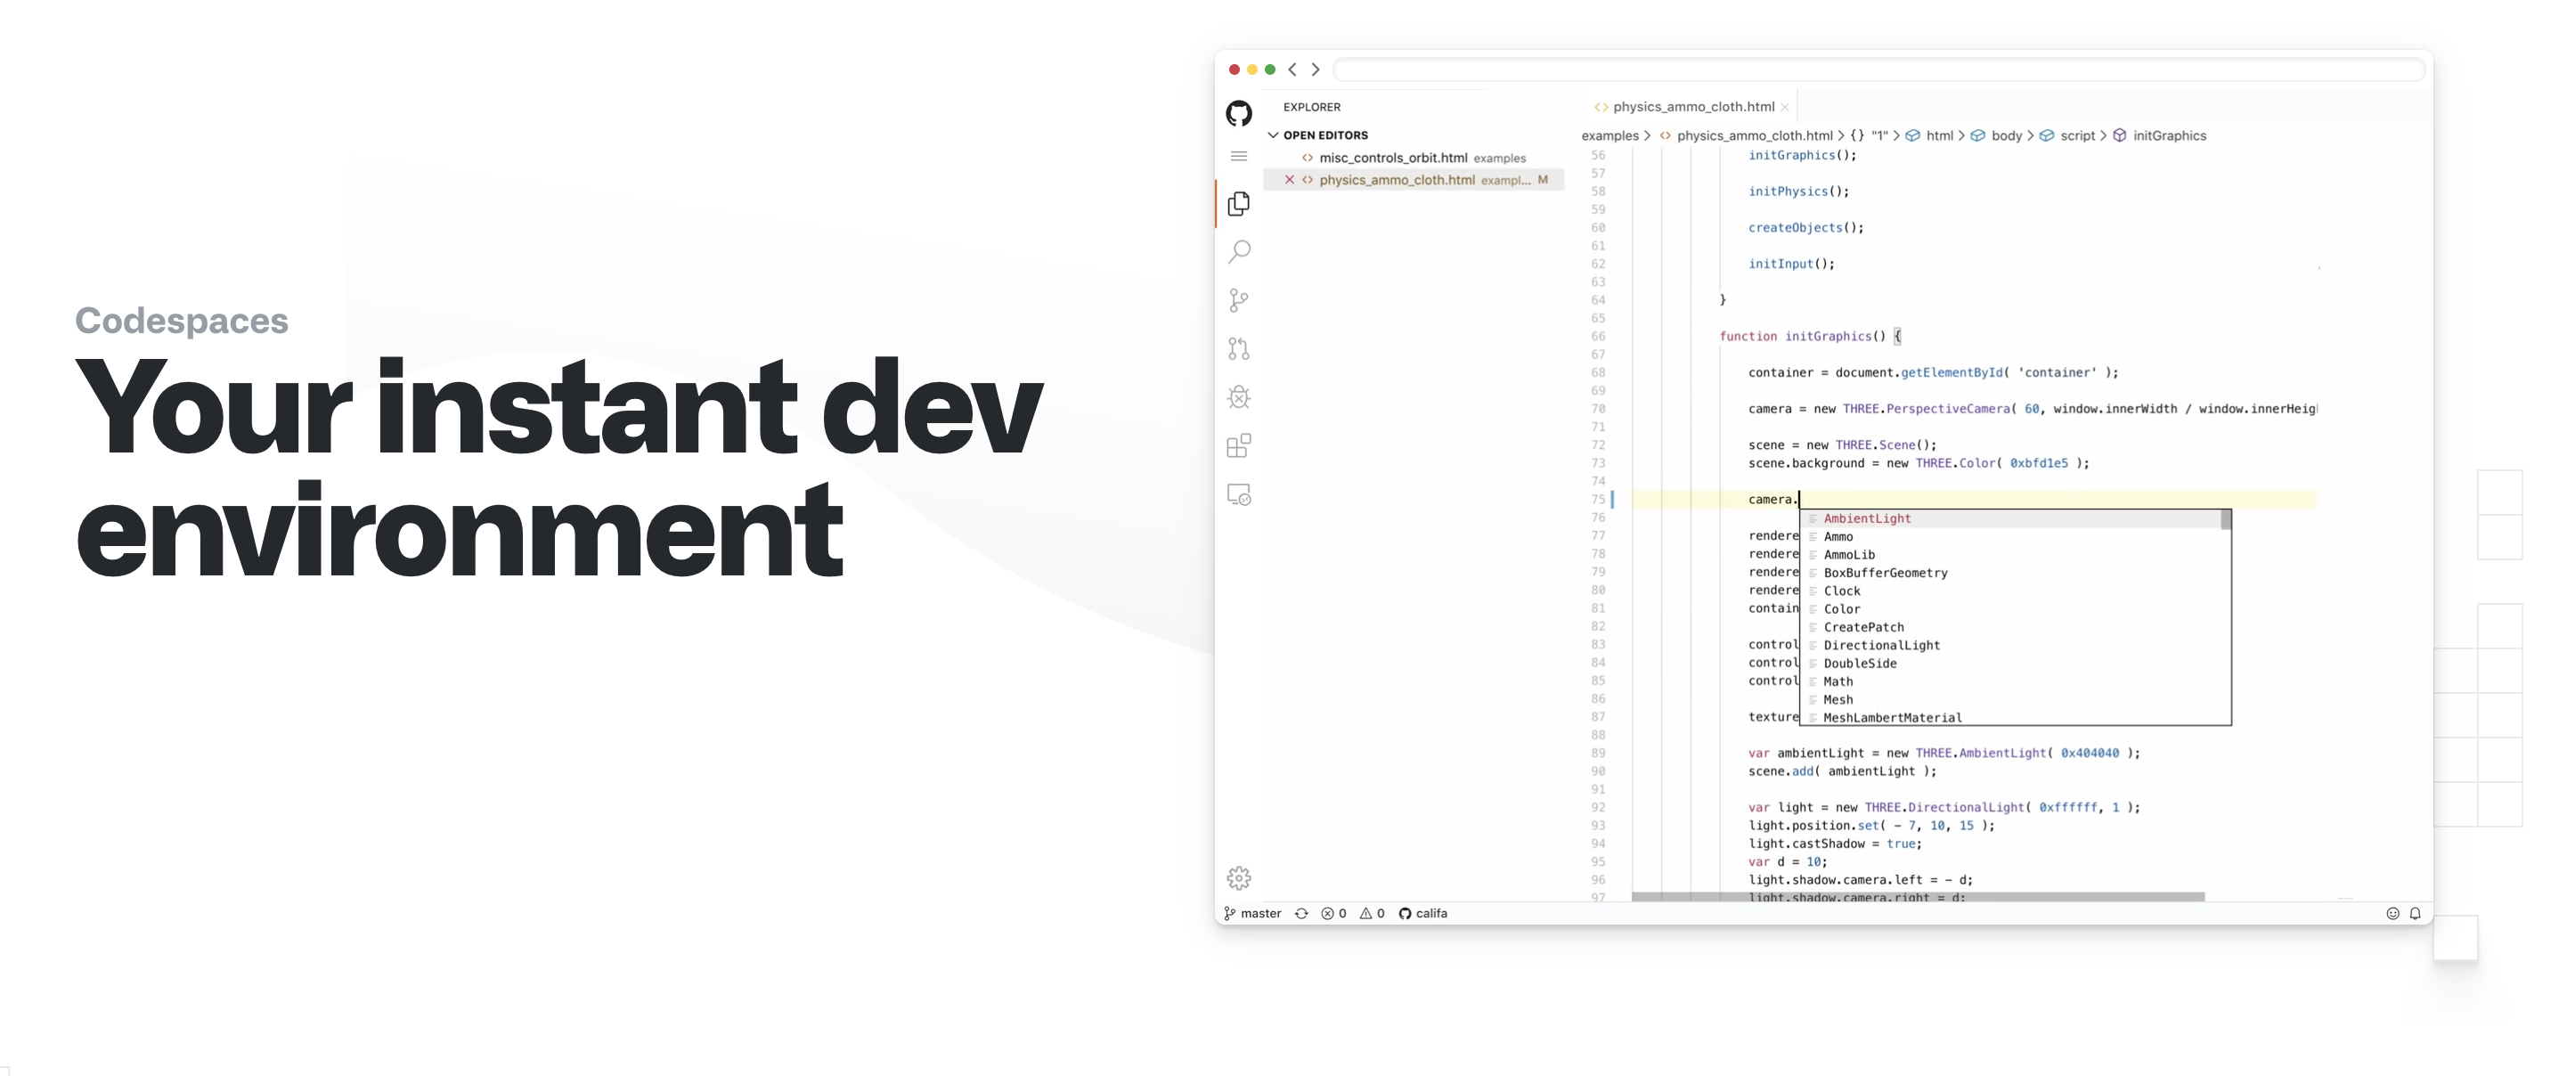
Task: Click the browser address bar
Action: click(1878, 69)
